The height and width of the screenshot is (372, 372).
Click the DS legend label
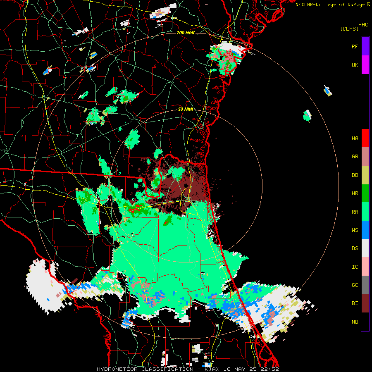[355, 248]
